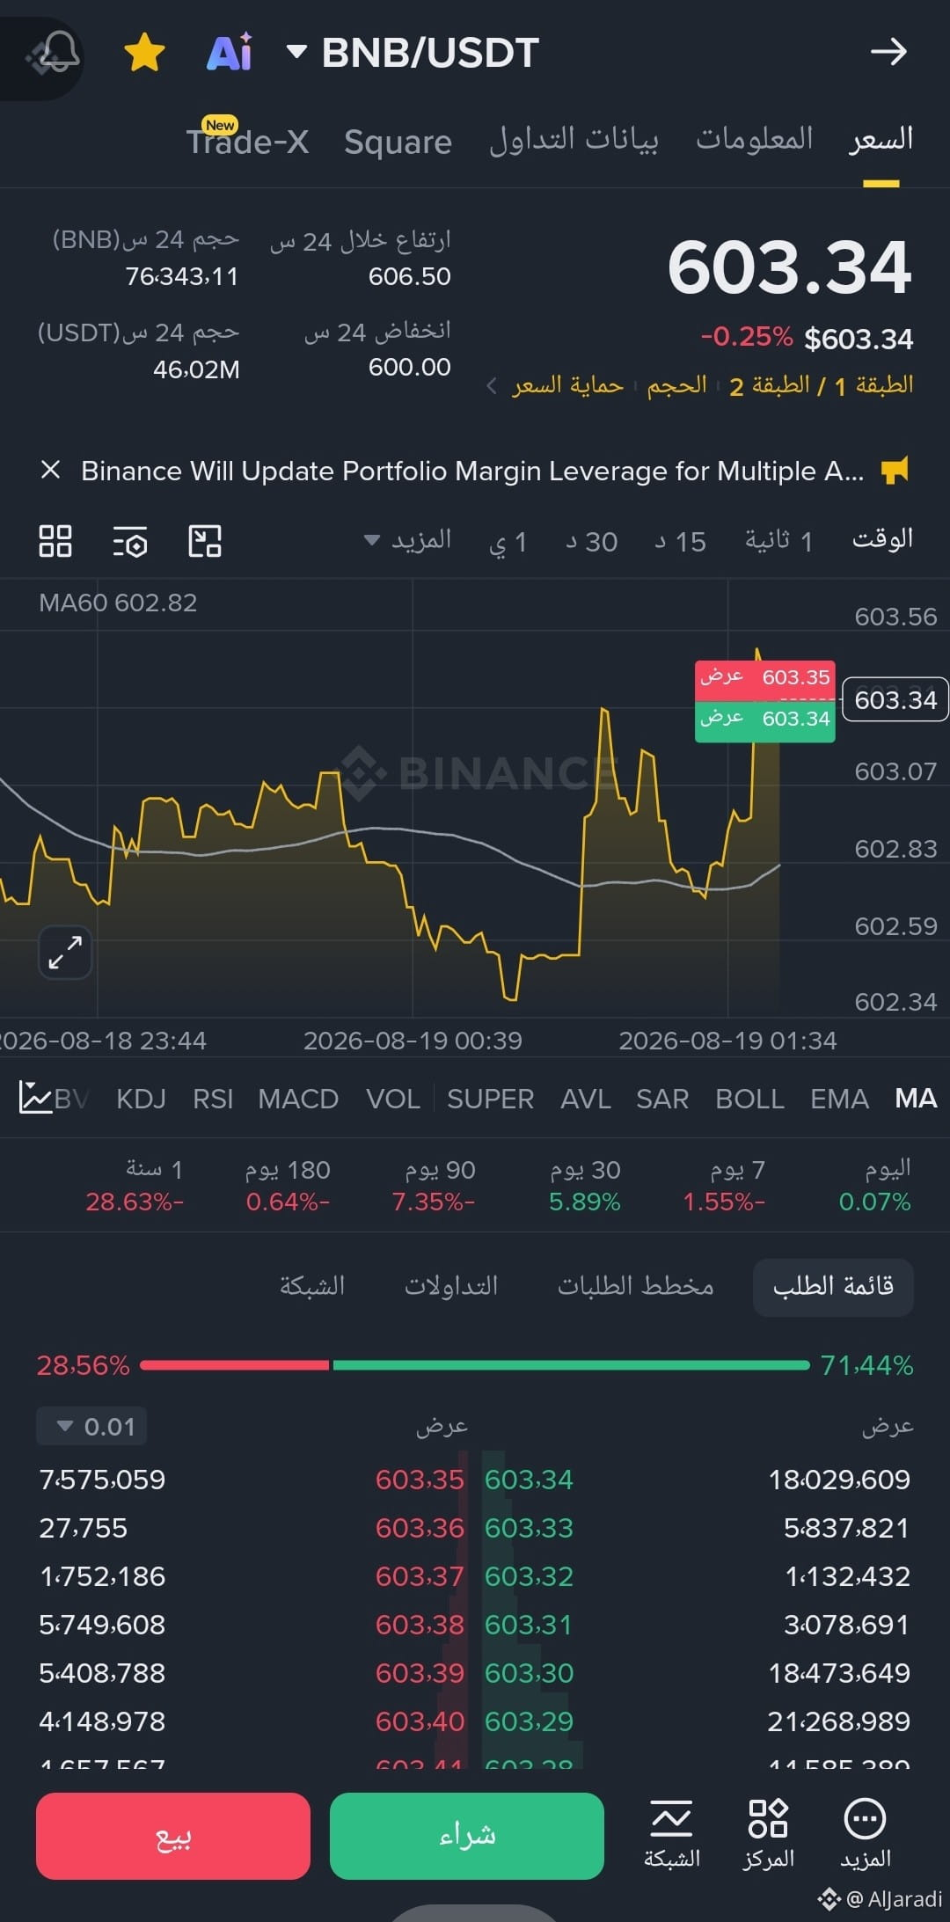This screenshot has height=1922, width=950.
Task: Toggle the MA indicator
Action: [x=916, y=1098]
